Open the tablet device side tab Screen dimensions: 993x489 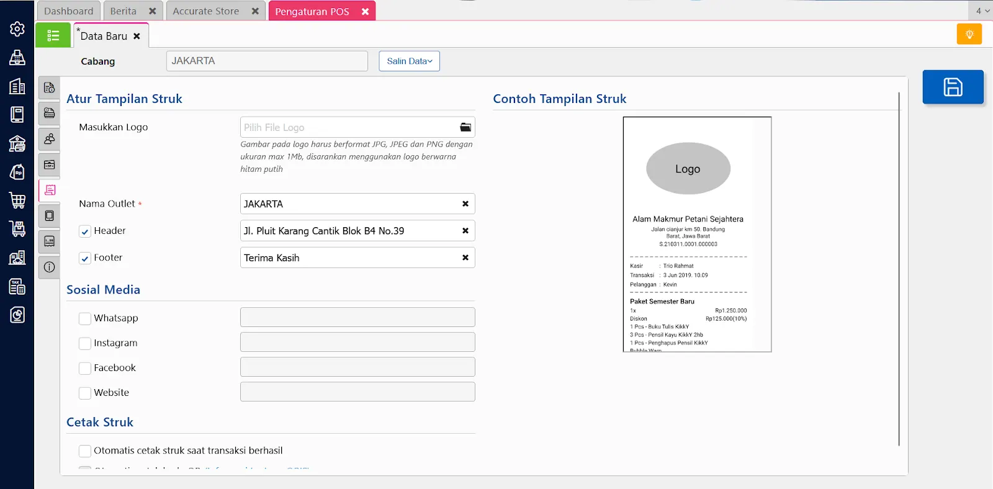point(50,216)
